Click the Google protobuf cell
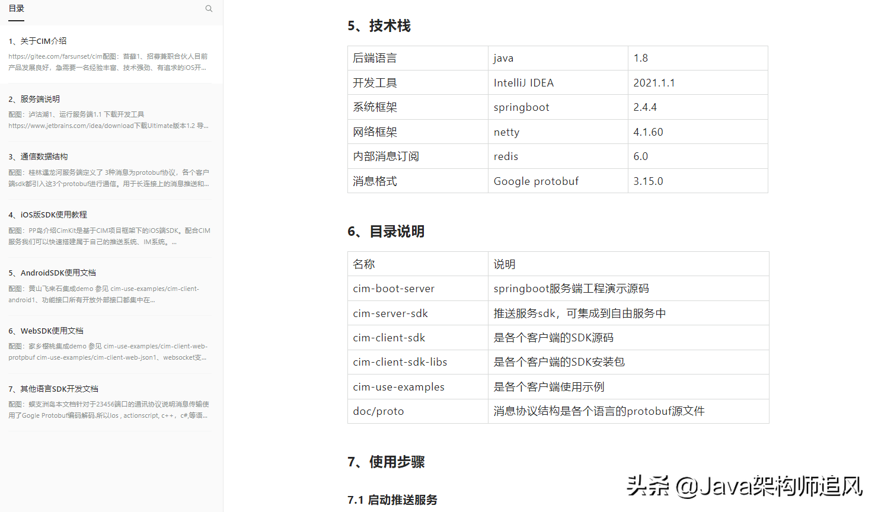 pyautogui.click(x=558, y=181)
